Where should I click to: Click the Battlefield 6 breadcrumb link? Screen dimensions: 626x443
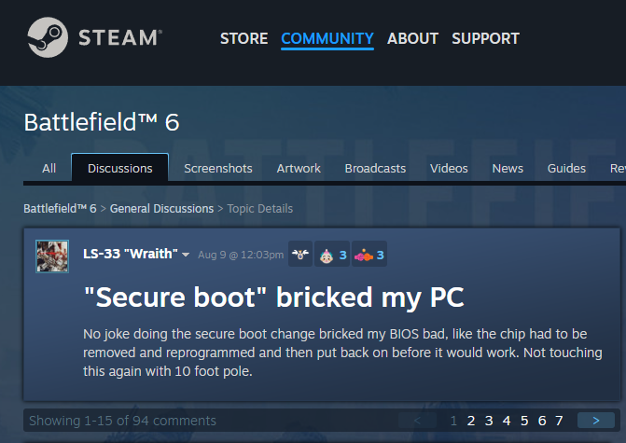60,209
